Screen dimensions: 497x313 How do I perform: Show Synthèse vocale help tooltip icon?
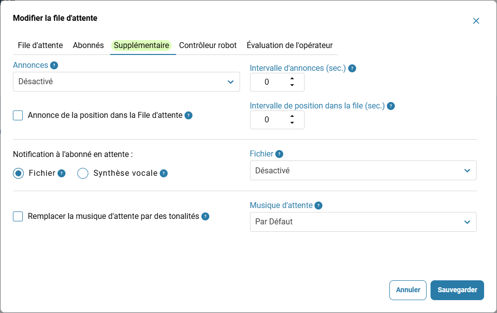pyautogui.click(x=164, y=173)
